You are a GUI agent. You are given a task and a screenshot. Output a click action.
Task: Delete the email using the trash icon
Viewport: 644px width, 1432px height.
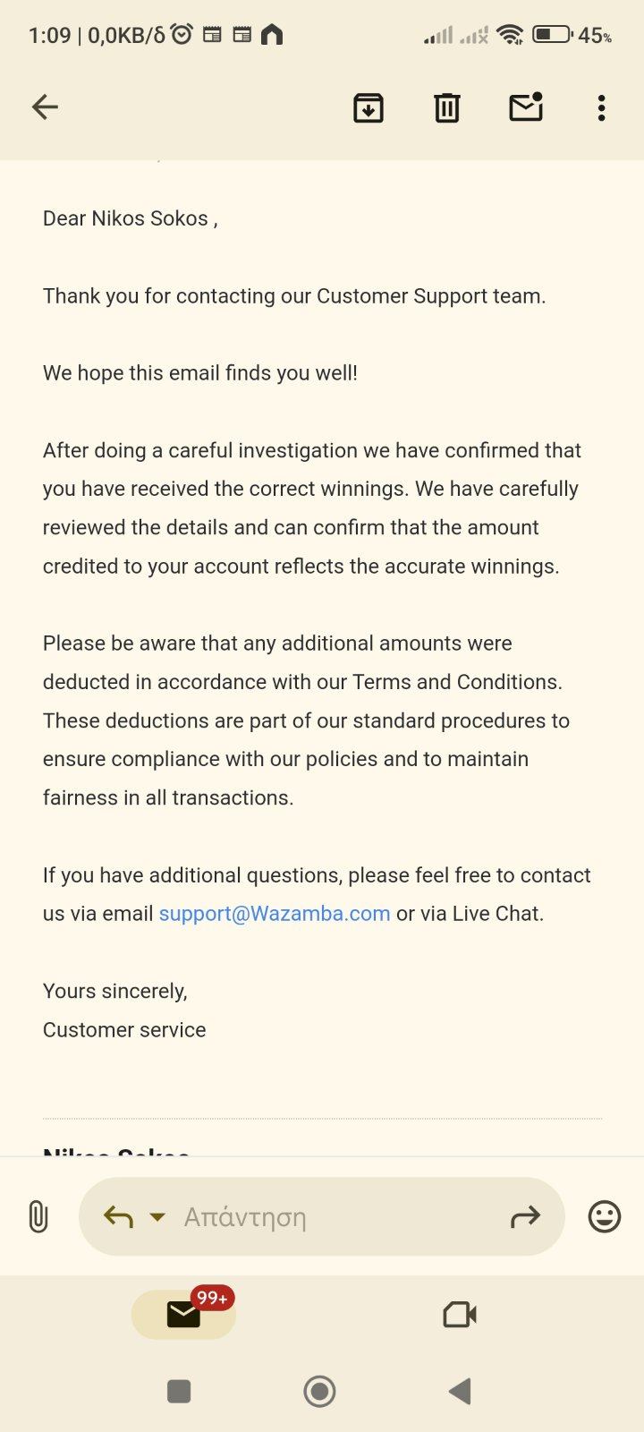pyautogui.click(x=446, y=107)
